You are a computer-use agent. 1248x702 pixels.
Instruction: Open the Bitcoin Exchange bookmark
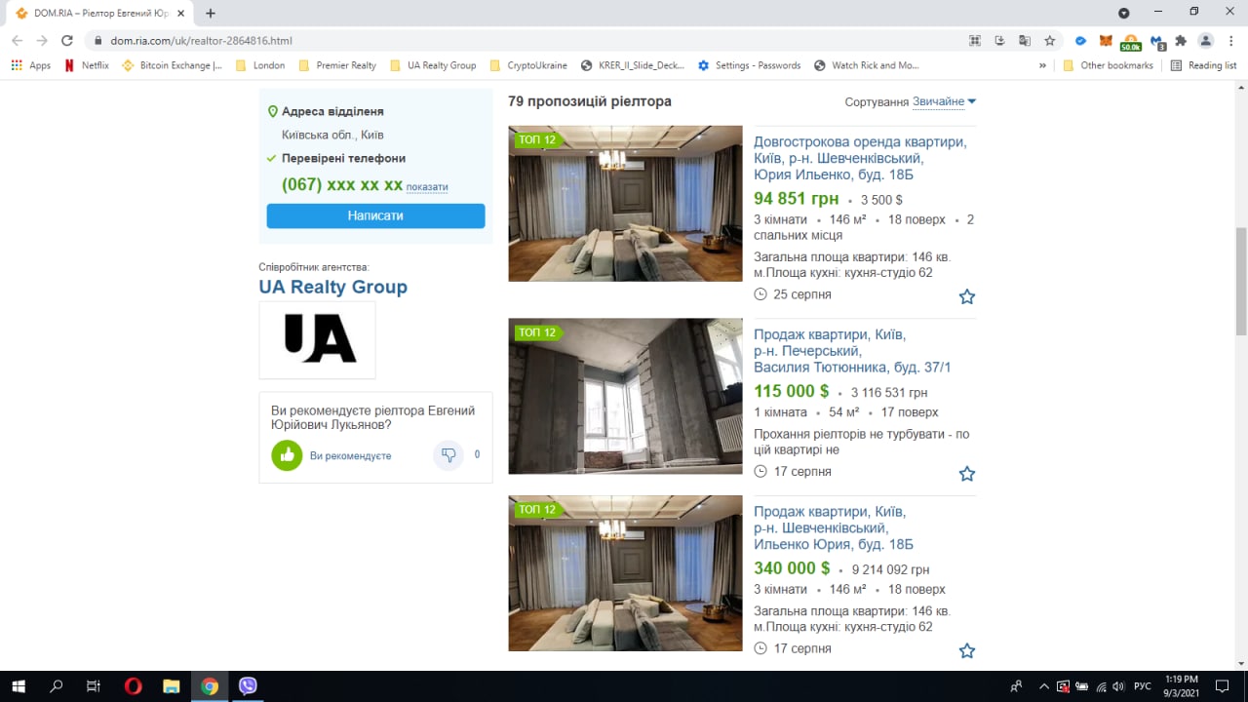pyautogui.click(x=172, y=65)
